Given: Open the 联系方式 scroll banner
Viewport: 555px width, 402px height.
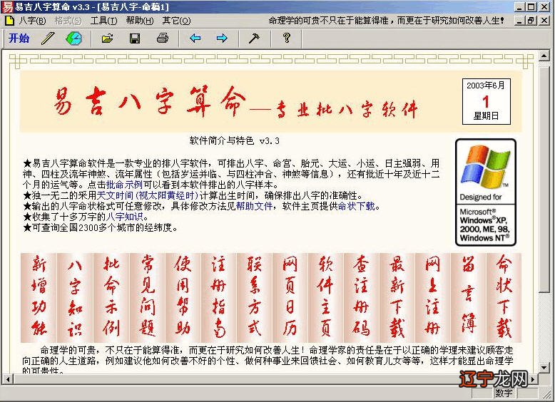Looking at the screenshot, I should 254,298.
